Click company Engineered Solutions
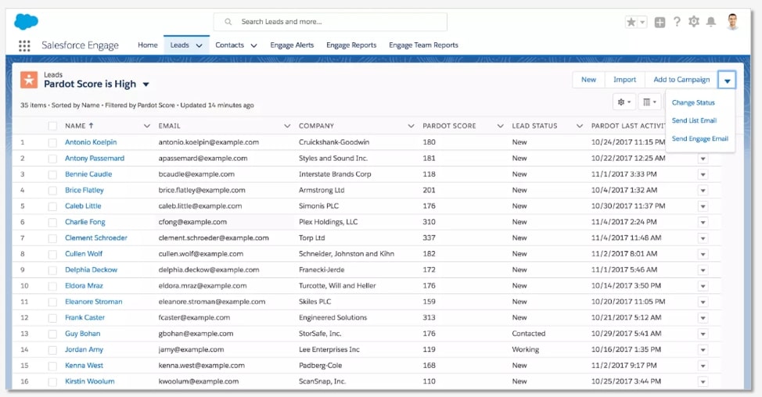The height and width of the screenshot is (397, 762). tap(333, 318)
